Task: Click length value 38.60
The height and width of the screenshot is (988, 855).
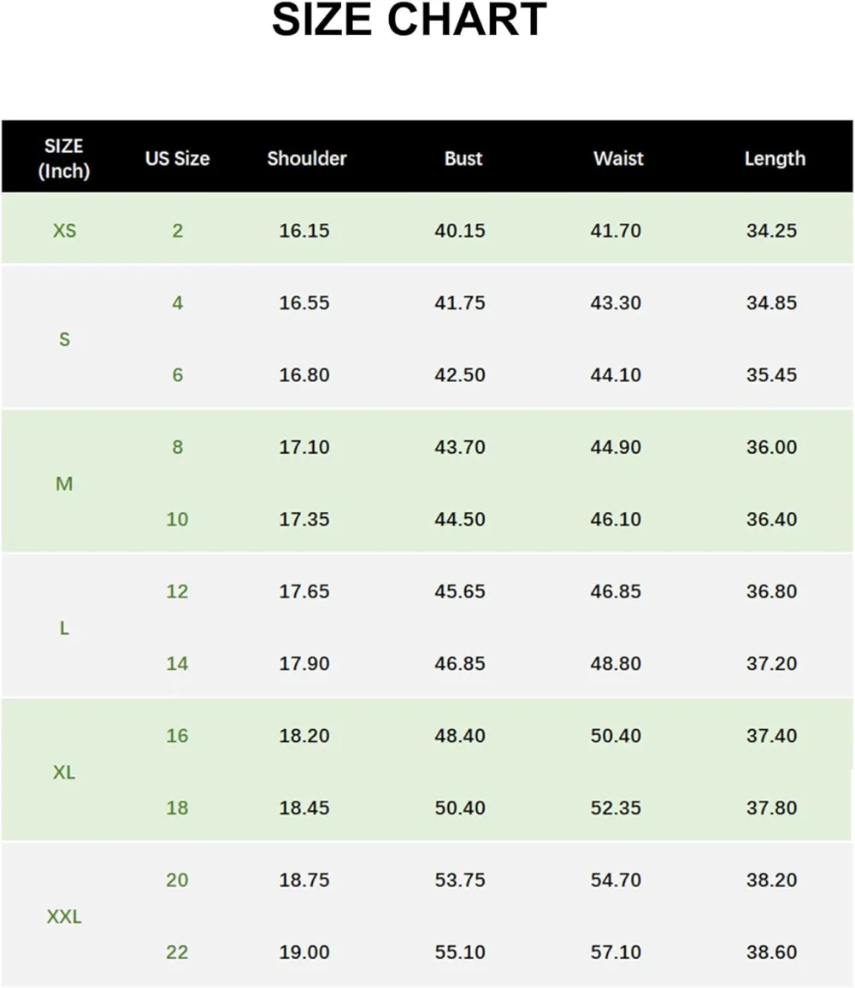Action: 771,952
